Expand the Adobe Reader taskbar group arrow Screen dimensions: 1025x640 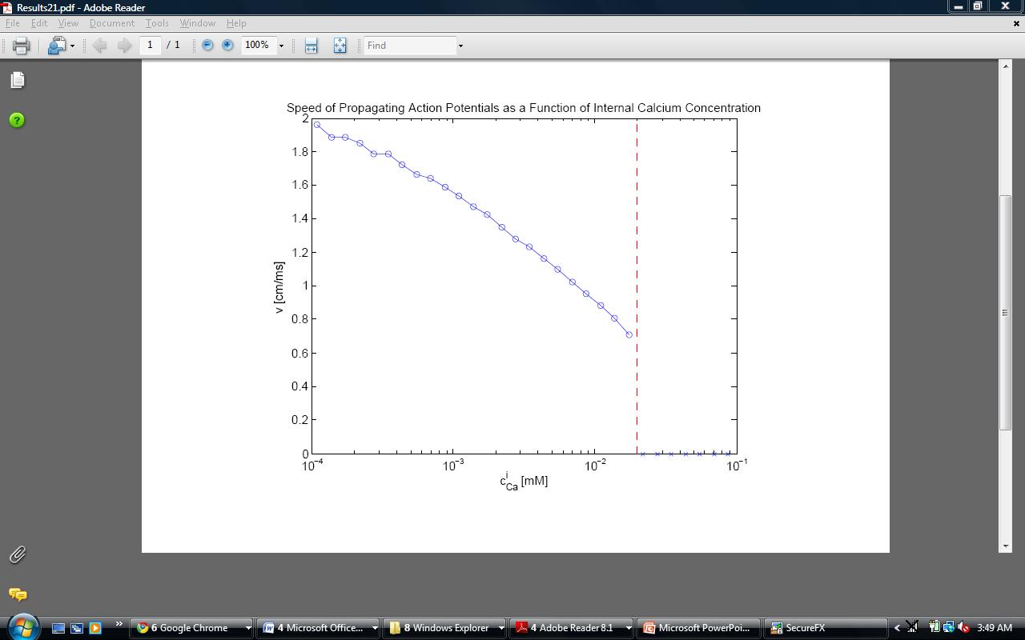[x=628, y=628]
